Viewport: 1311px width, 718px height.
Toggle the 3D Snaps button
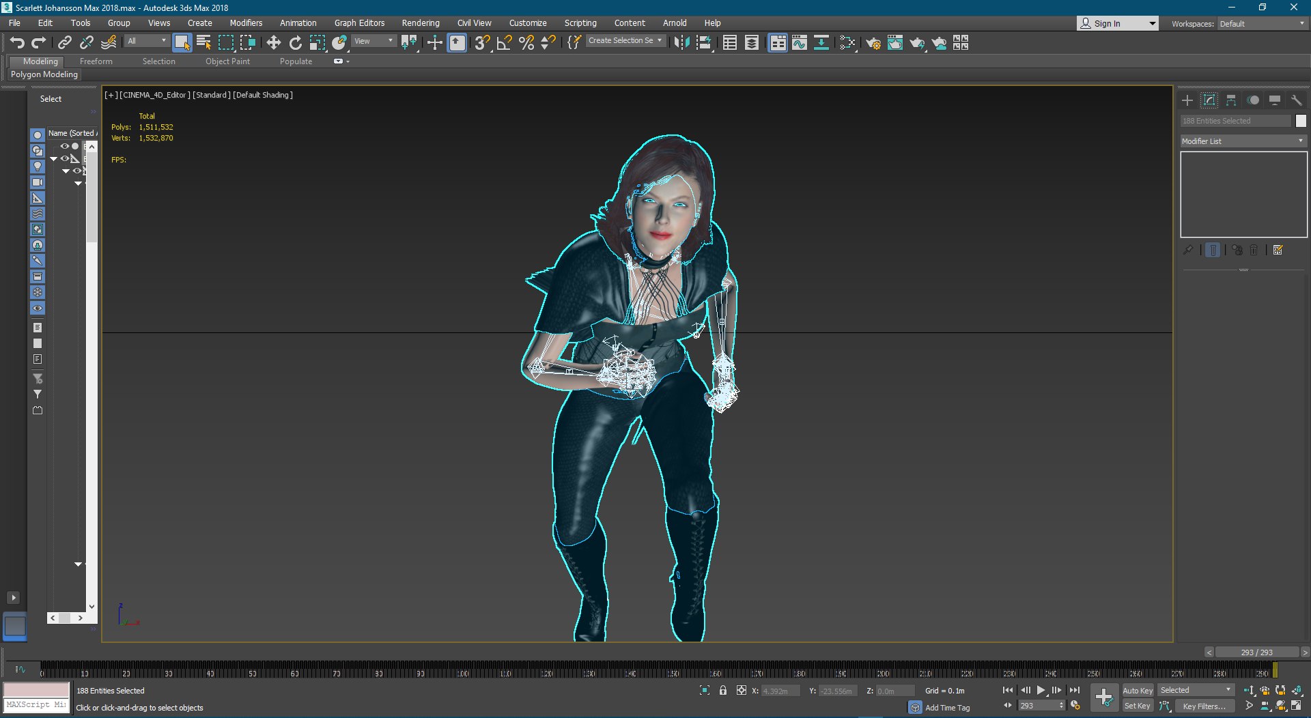482,42
